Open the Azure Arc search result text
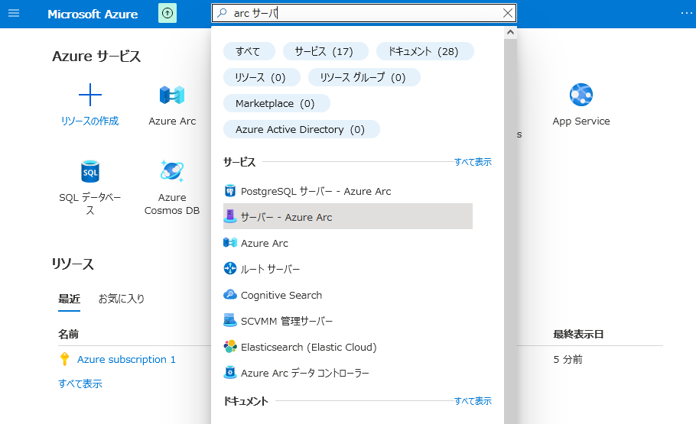 (x=264, y=243)
